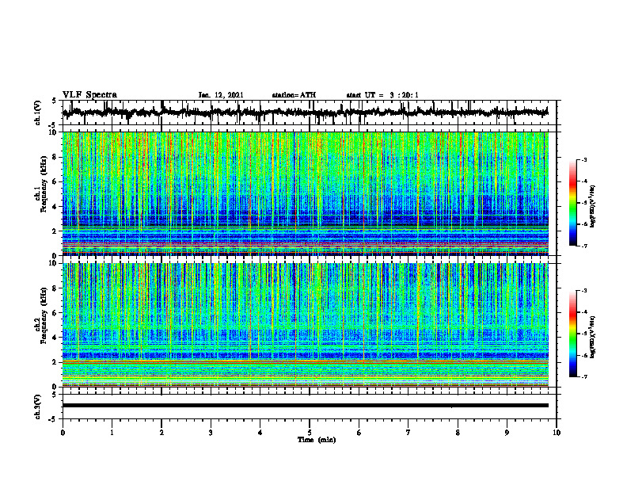Click the ch.1 spectrogram color scale bar
This screenshot has width=627, height=485.
pyautogui.click(x=572, y=203)
